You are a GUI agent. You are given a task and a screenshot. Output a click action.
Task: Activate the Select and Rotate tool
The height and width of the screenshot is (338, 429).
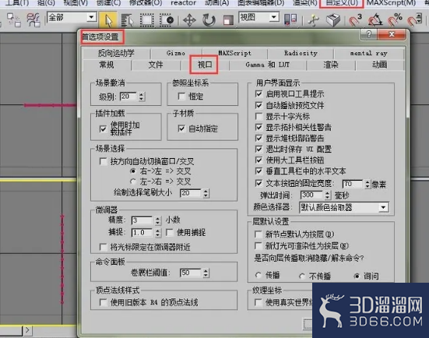point(209,20)
